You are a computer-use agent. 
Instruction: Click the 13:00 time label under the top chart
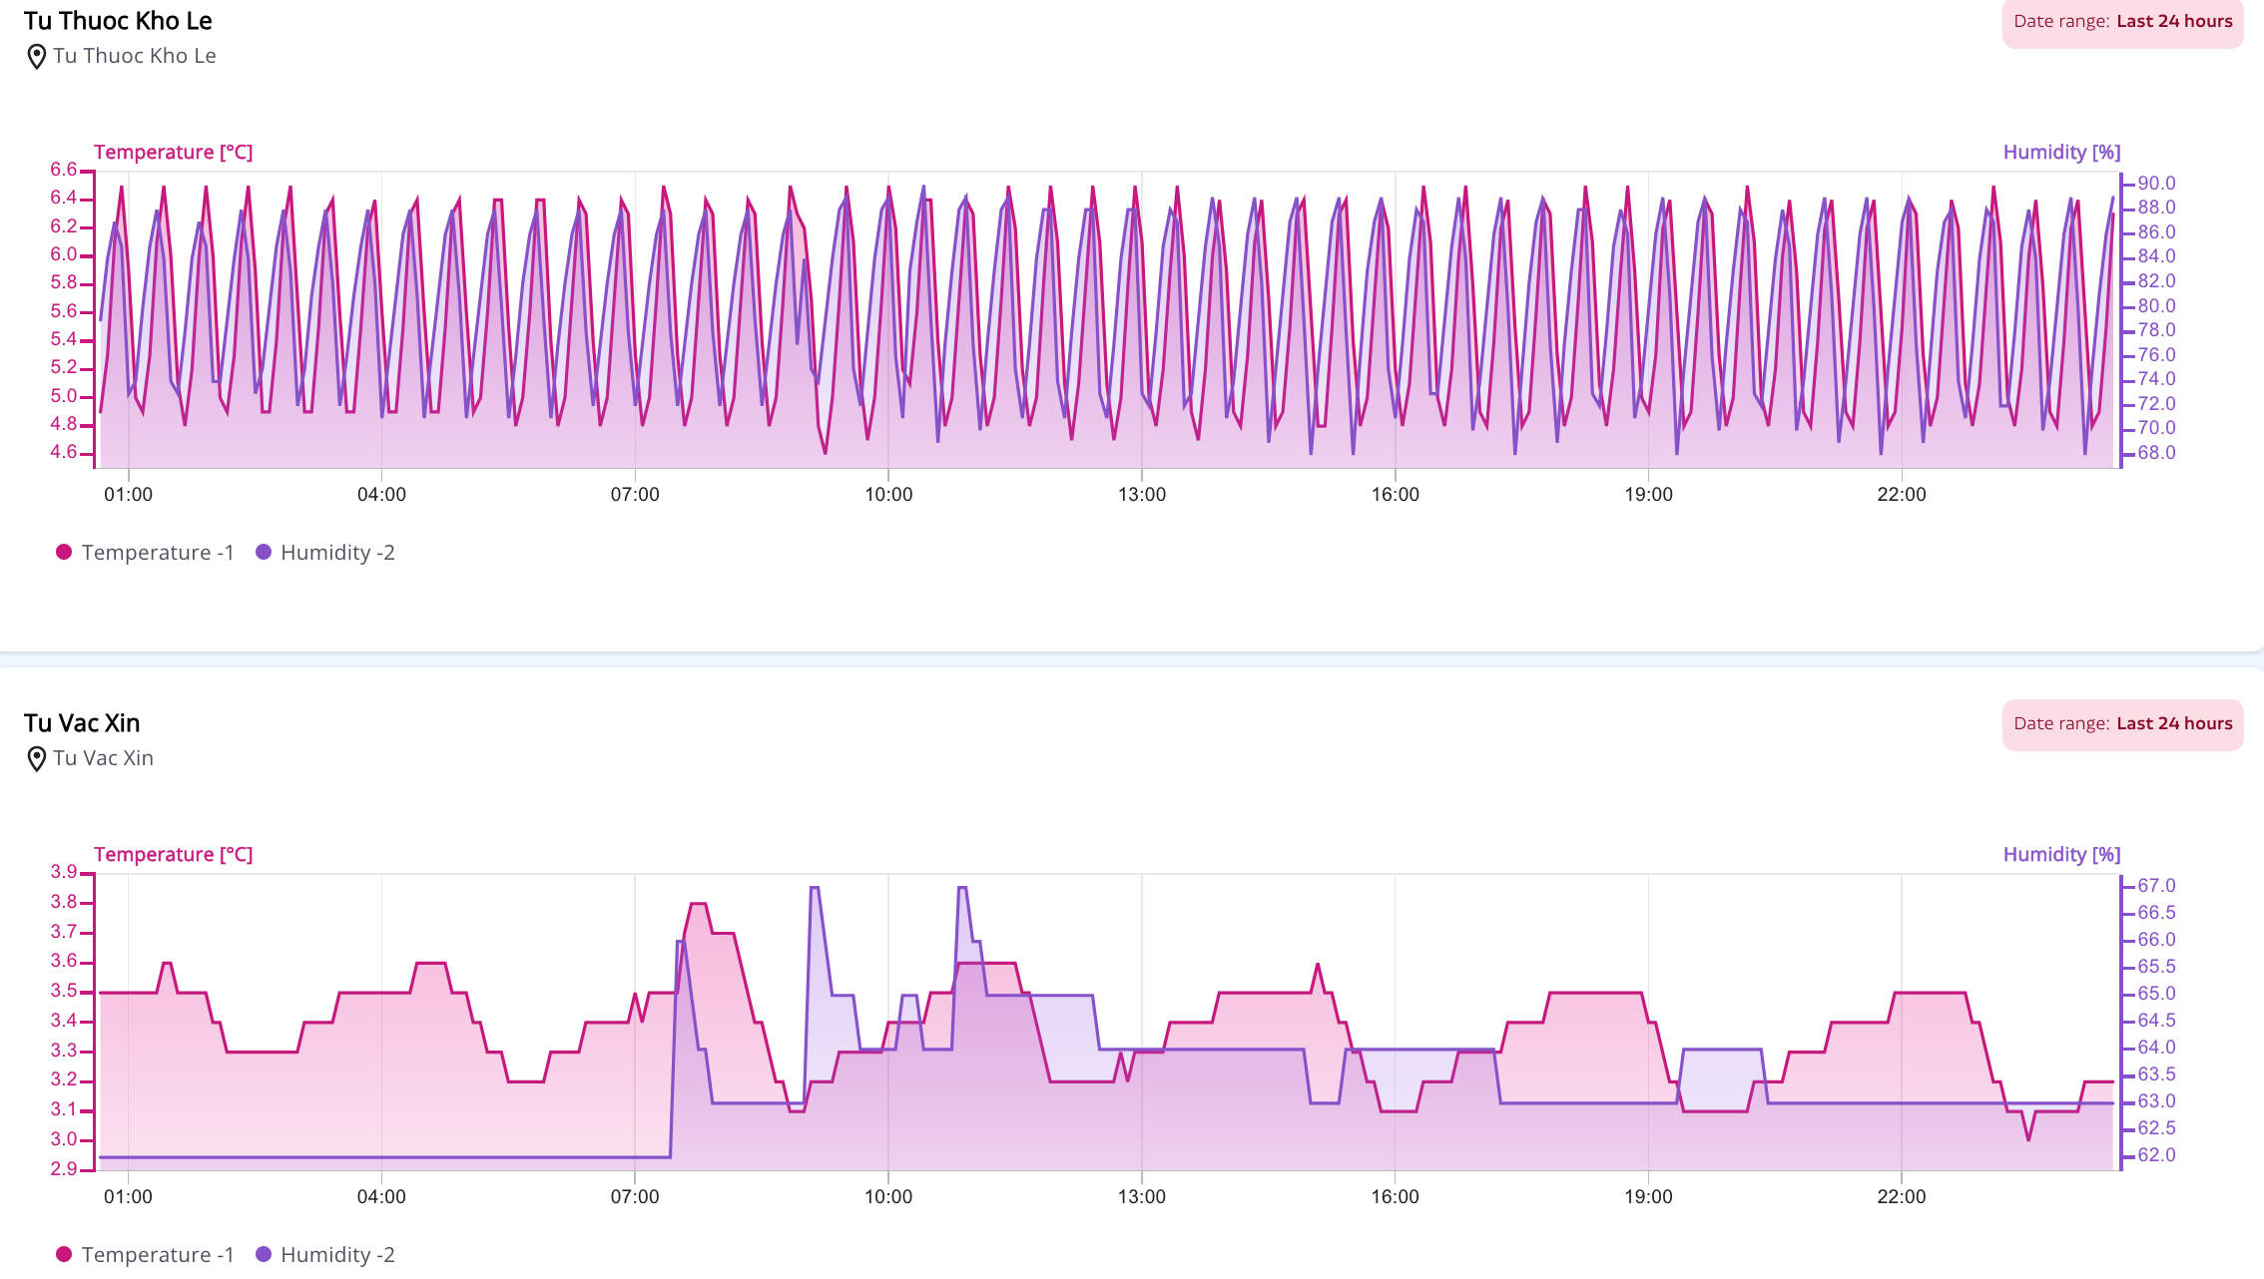coord(1142,495)
